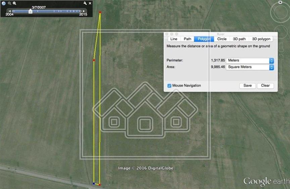The image size is (290, 189).
Task: Click the perimeter value 1,317.85
Action: click(218, 60)
